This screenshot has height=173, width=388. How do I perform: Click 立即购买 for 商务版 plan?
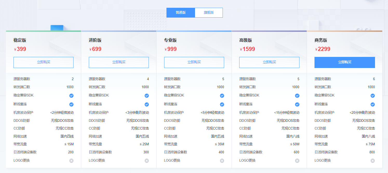345,62
